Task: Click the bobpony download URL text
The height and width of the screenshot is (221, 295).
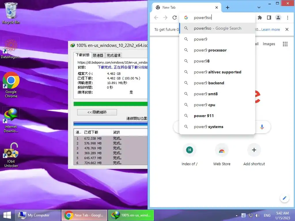Action: (x=113, y=62)
